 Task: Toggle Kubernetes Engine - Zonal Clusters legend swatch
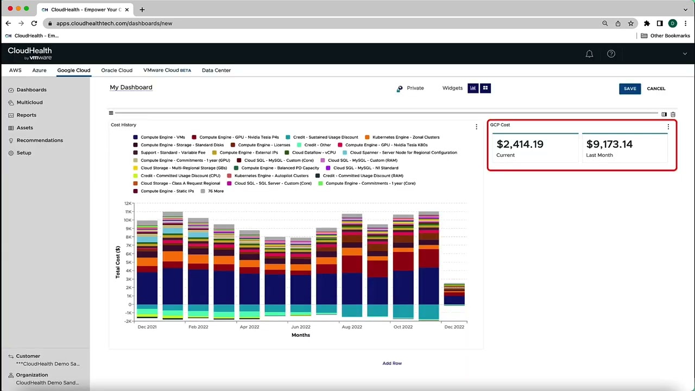coord(368,137)
